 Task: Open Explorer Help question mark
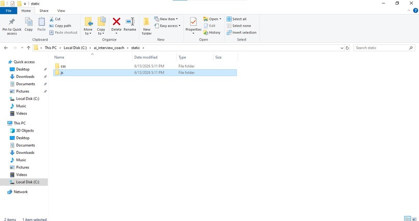[415, 11]
